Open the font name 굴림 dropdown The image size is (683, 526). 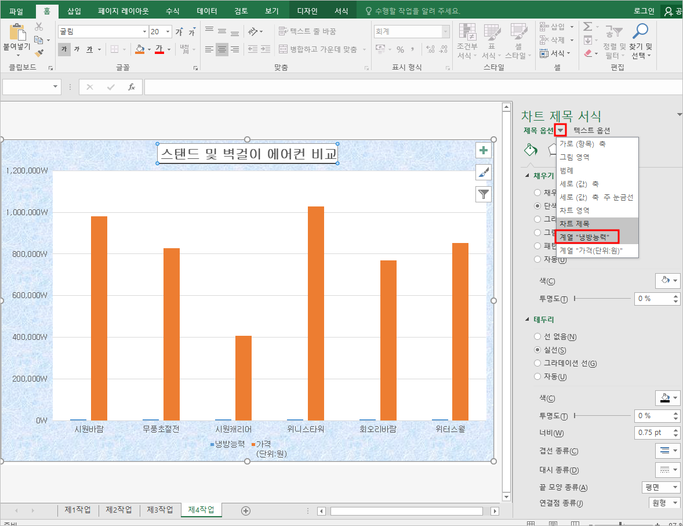(x=144, y=32)
